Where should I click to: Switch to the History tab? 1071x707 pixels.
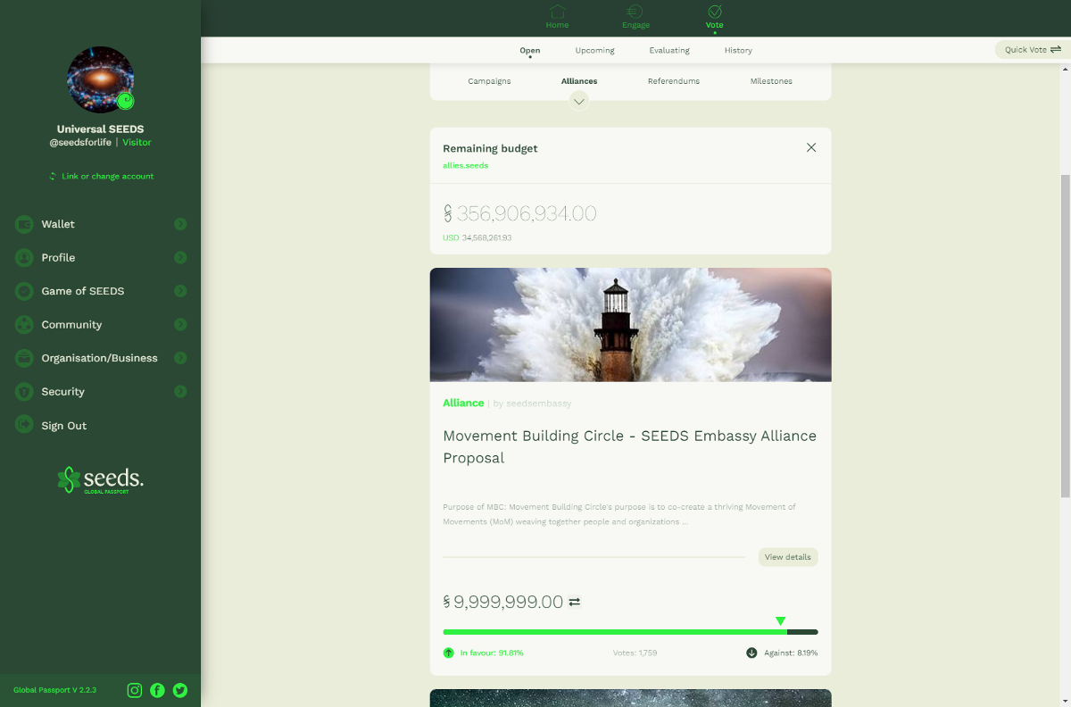click(738, 50)
